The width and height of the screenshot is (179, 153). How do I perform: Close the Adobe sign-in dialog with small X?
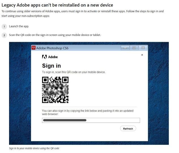[142, 55]
